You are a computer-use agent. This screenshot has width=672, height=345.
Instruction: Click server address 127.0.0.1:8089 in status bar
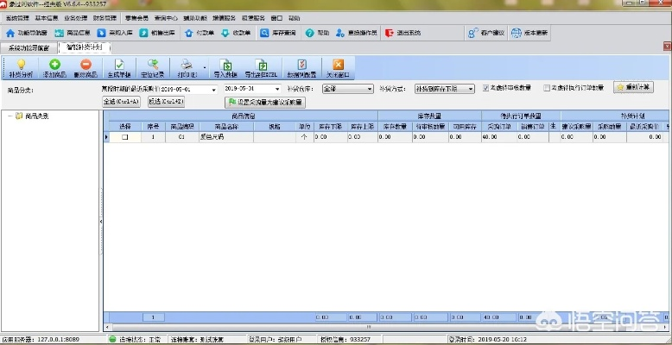click(x=57, y=340)
